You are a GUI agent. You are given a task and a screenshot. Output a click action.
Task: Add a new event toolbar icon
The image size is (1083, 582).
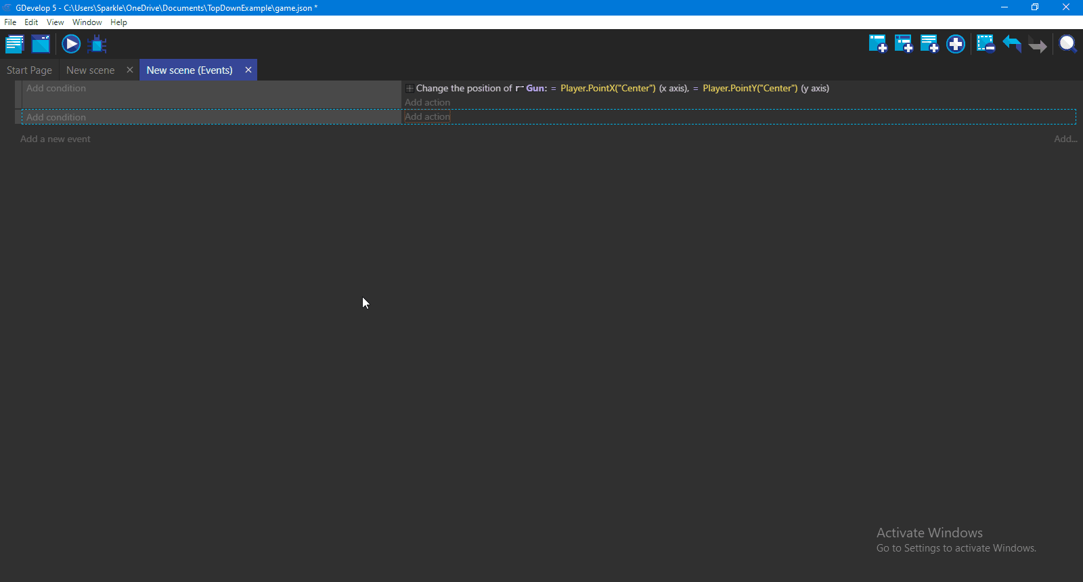tap(878, 45)
